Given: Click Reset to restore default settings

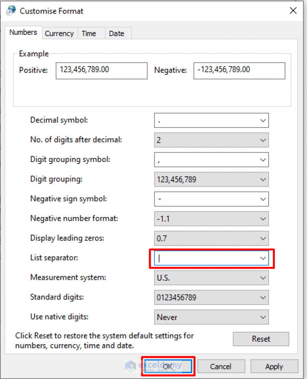Looking at the screenshot, I should pos(261,339).
